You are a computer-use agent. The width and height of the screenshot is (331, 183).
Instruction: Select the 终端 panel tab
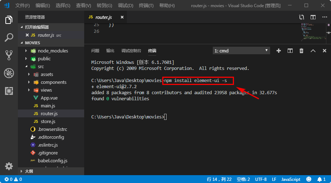152,51
